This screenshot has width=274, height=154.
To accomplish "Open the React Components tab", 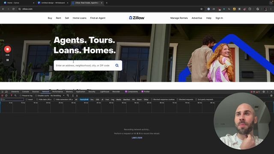I will [x=131, y=92].
